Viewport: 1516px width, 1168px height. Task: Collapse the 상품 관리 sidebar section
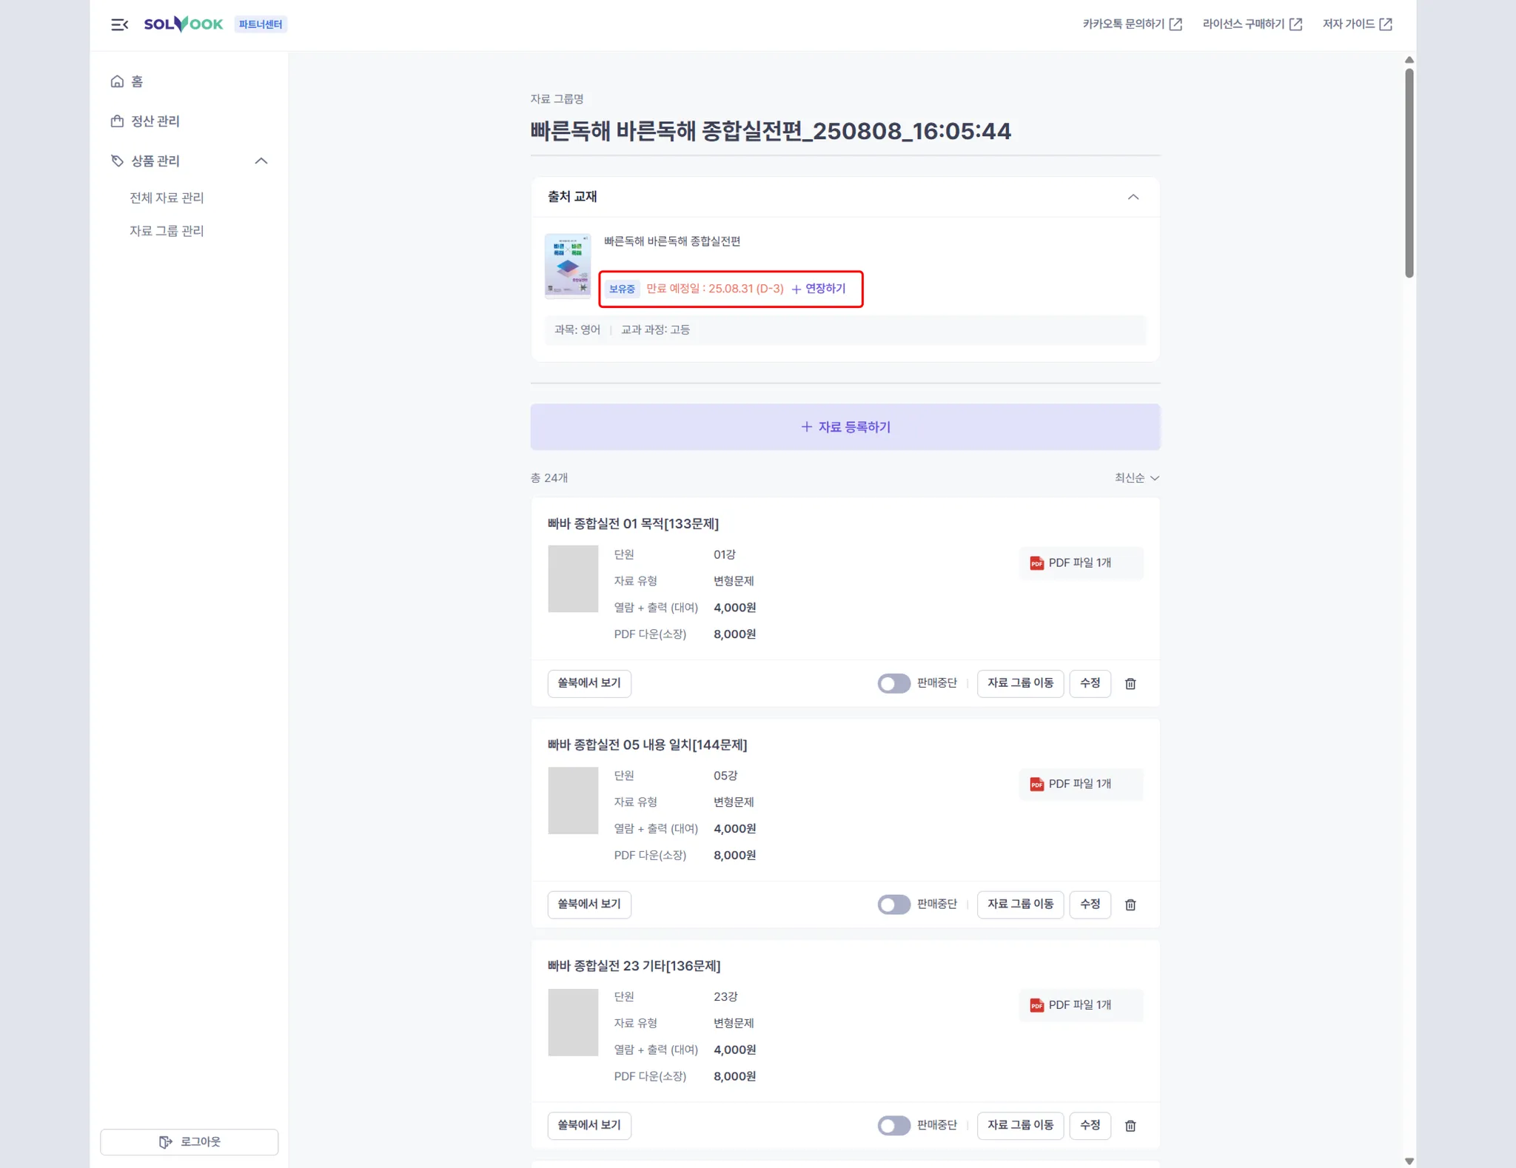pos(261,161)
